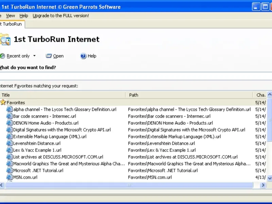Click the Recent only clock icon

click(2, 56)
